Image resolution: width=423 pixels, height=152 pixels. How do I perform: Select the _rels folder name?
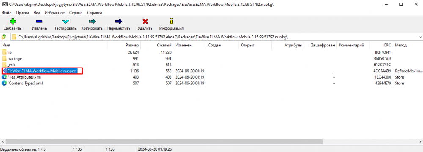(x=11, y=65)
